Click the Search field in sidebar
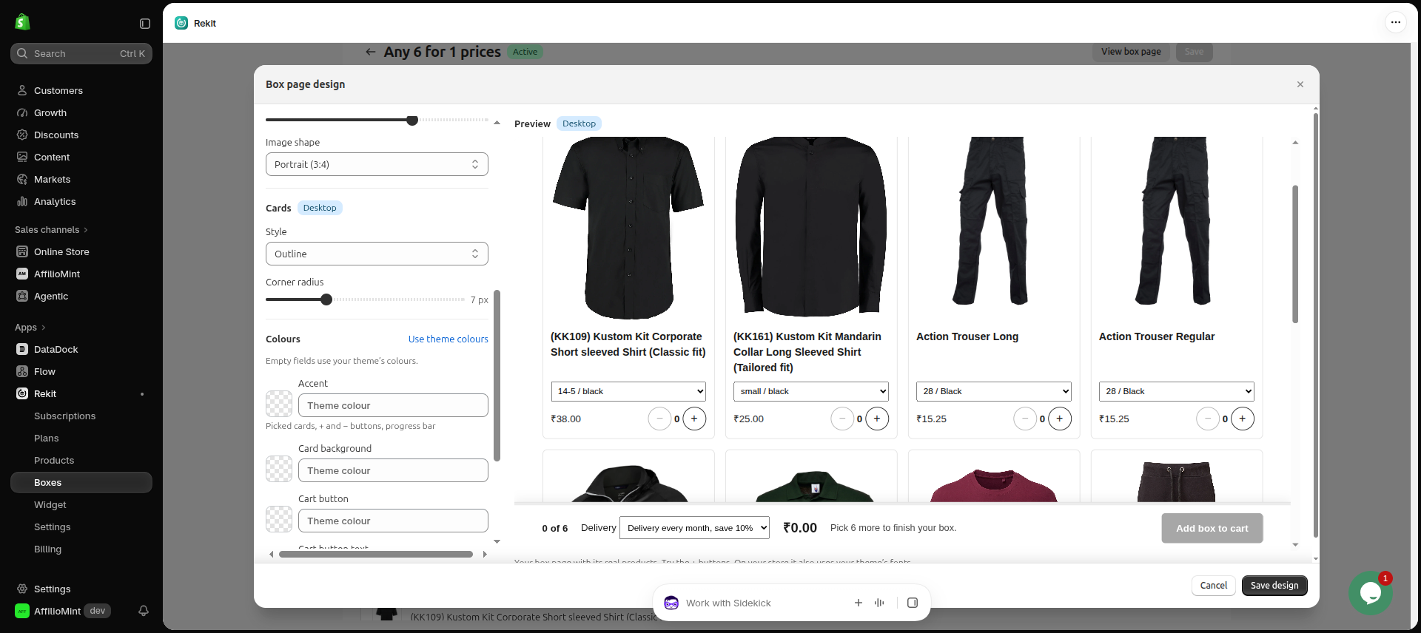This screenshot has height=633, width=1421. (81, 53)
